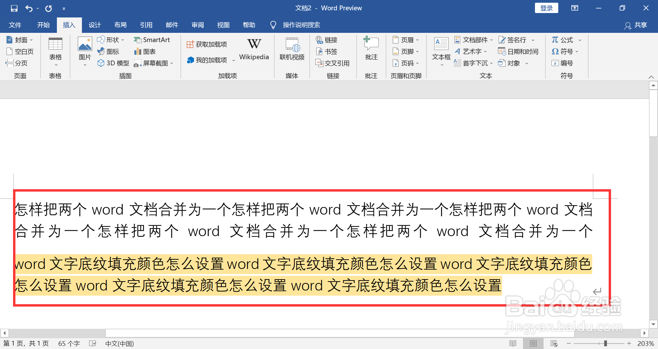Click the horizontal scrollbar right arrow
The height and width of the screenshot is (349, 658).
click(644, 333)
